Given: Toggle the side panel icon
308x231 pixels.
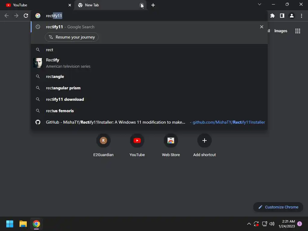Looking at the screenshot, I should pyautogui.click(x=282, y=16).
